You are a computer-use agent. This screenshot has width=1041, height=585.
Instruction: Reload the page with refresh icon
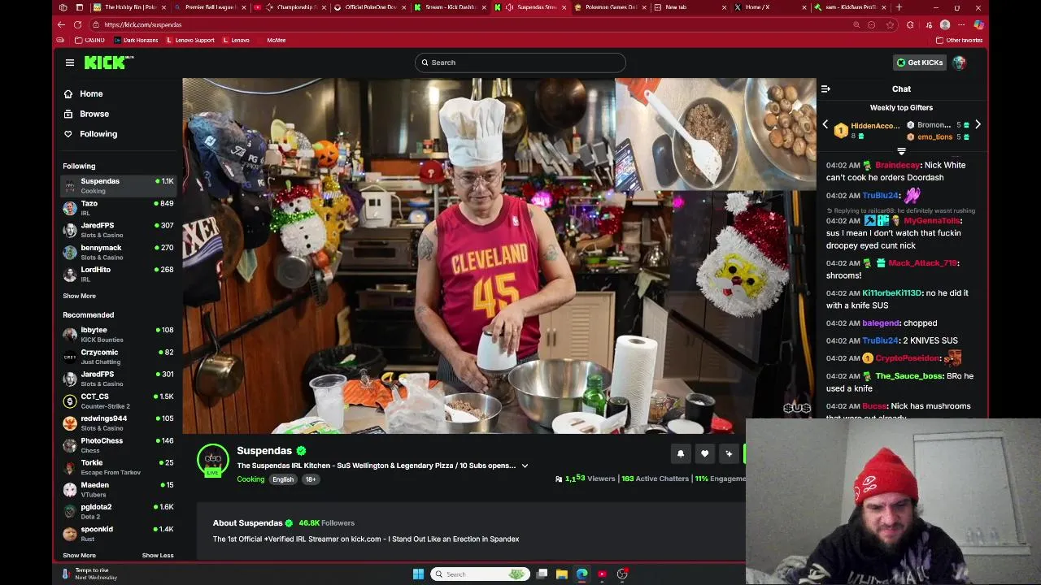click(78, 24)
